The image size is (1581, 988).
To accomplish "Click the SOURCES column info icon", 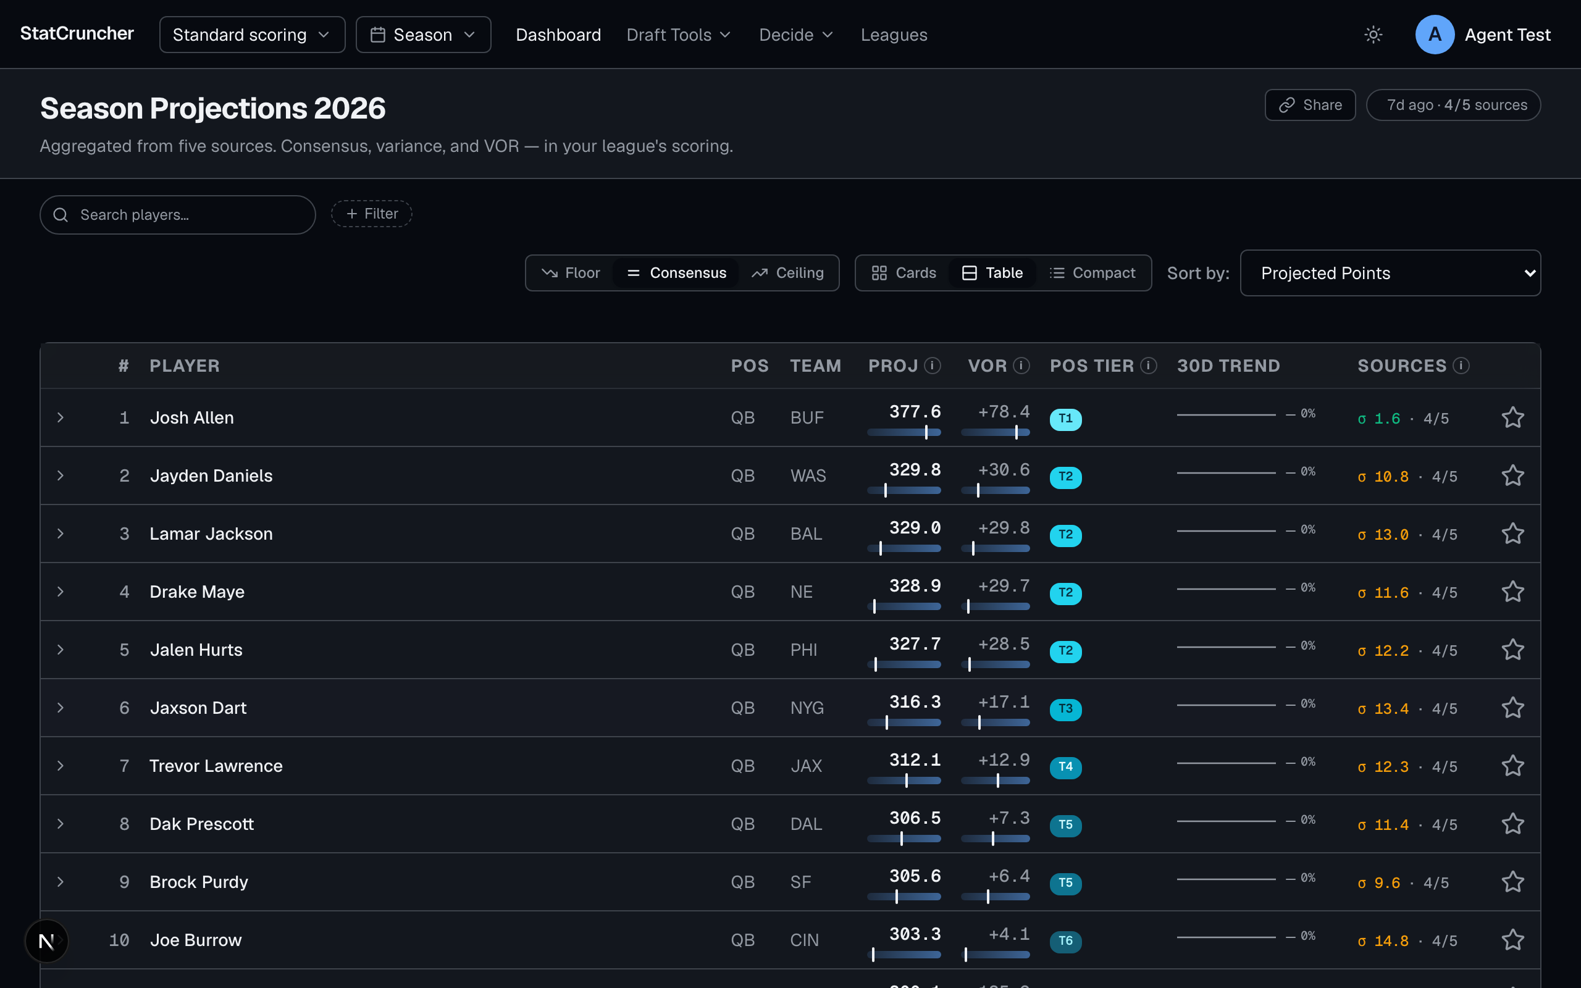I will pyautogui.click(x=1461, y=366).
